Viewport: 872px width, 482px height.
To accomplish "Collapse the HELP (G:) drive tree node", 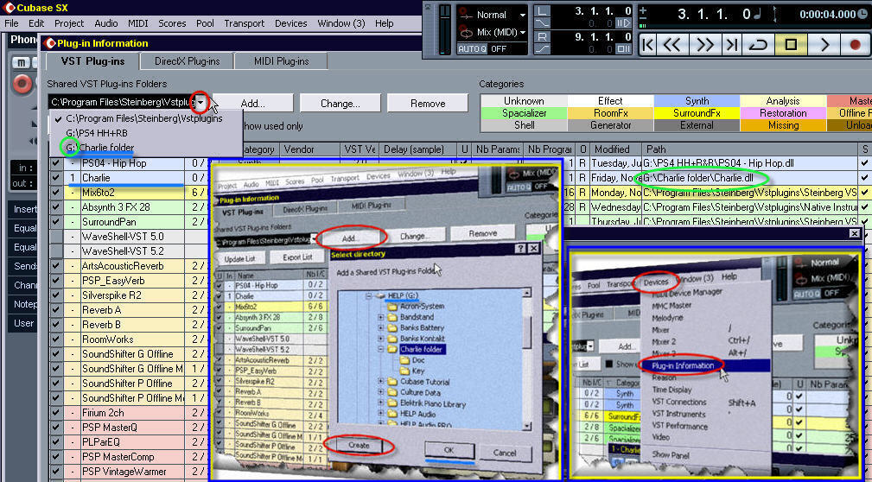I will pyautogui.click(x=368, y=295).
